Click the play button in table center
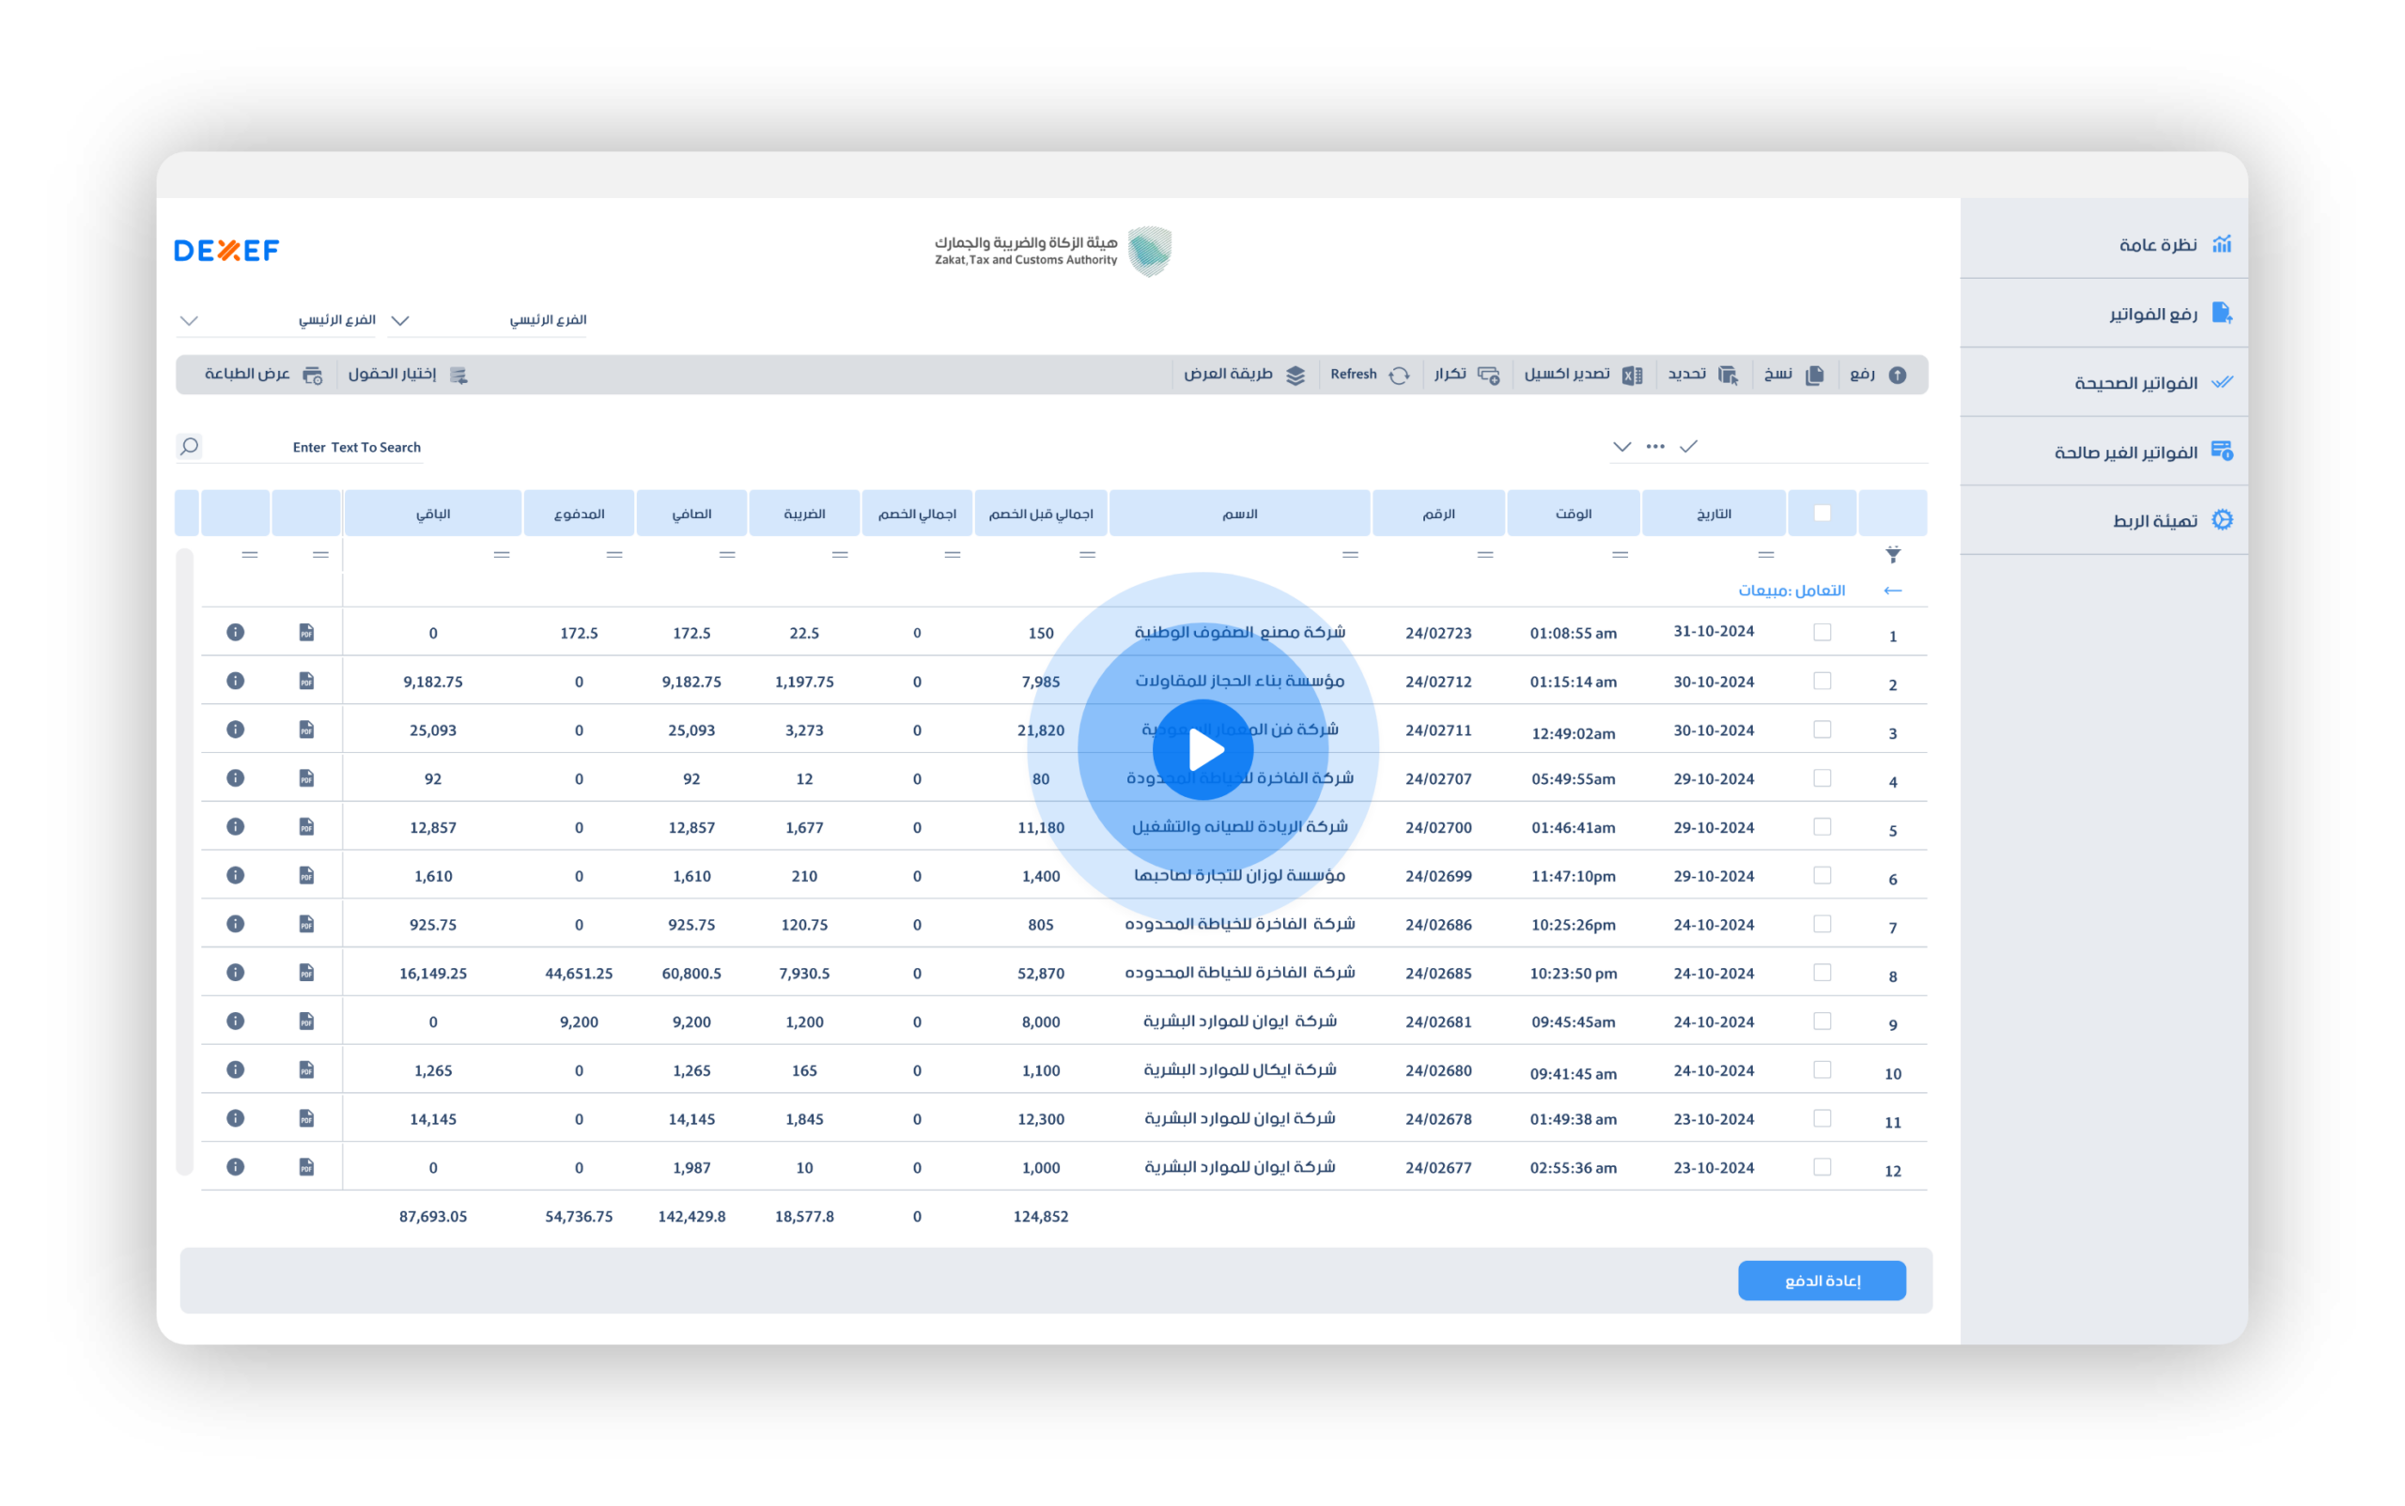2405x1506 pixels. pyautogui.click(x=1203, y=750)
